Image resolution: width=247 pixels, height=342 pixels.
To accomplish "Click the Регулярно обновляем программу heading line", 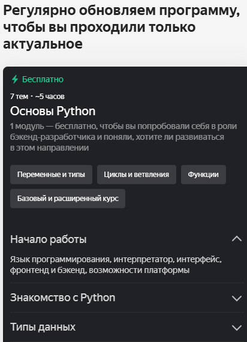I will pyautogui.click(x=122, y=11).
